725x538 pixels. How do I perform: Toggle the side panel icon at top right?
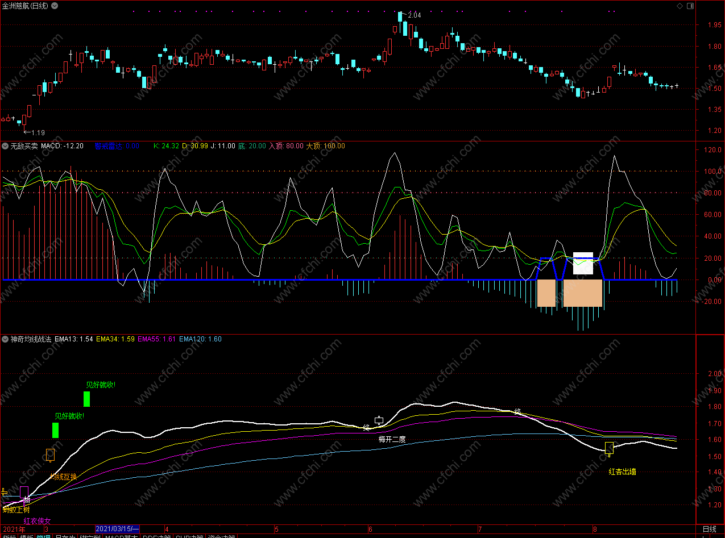point(690,6)
